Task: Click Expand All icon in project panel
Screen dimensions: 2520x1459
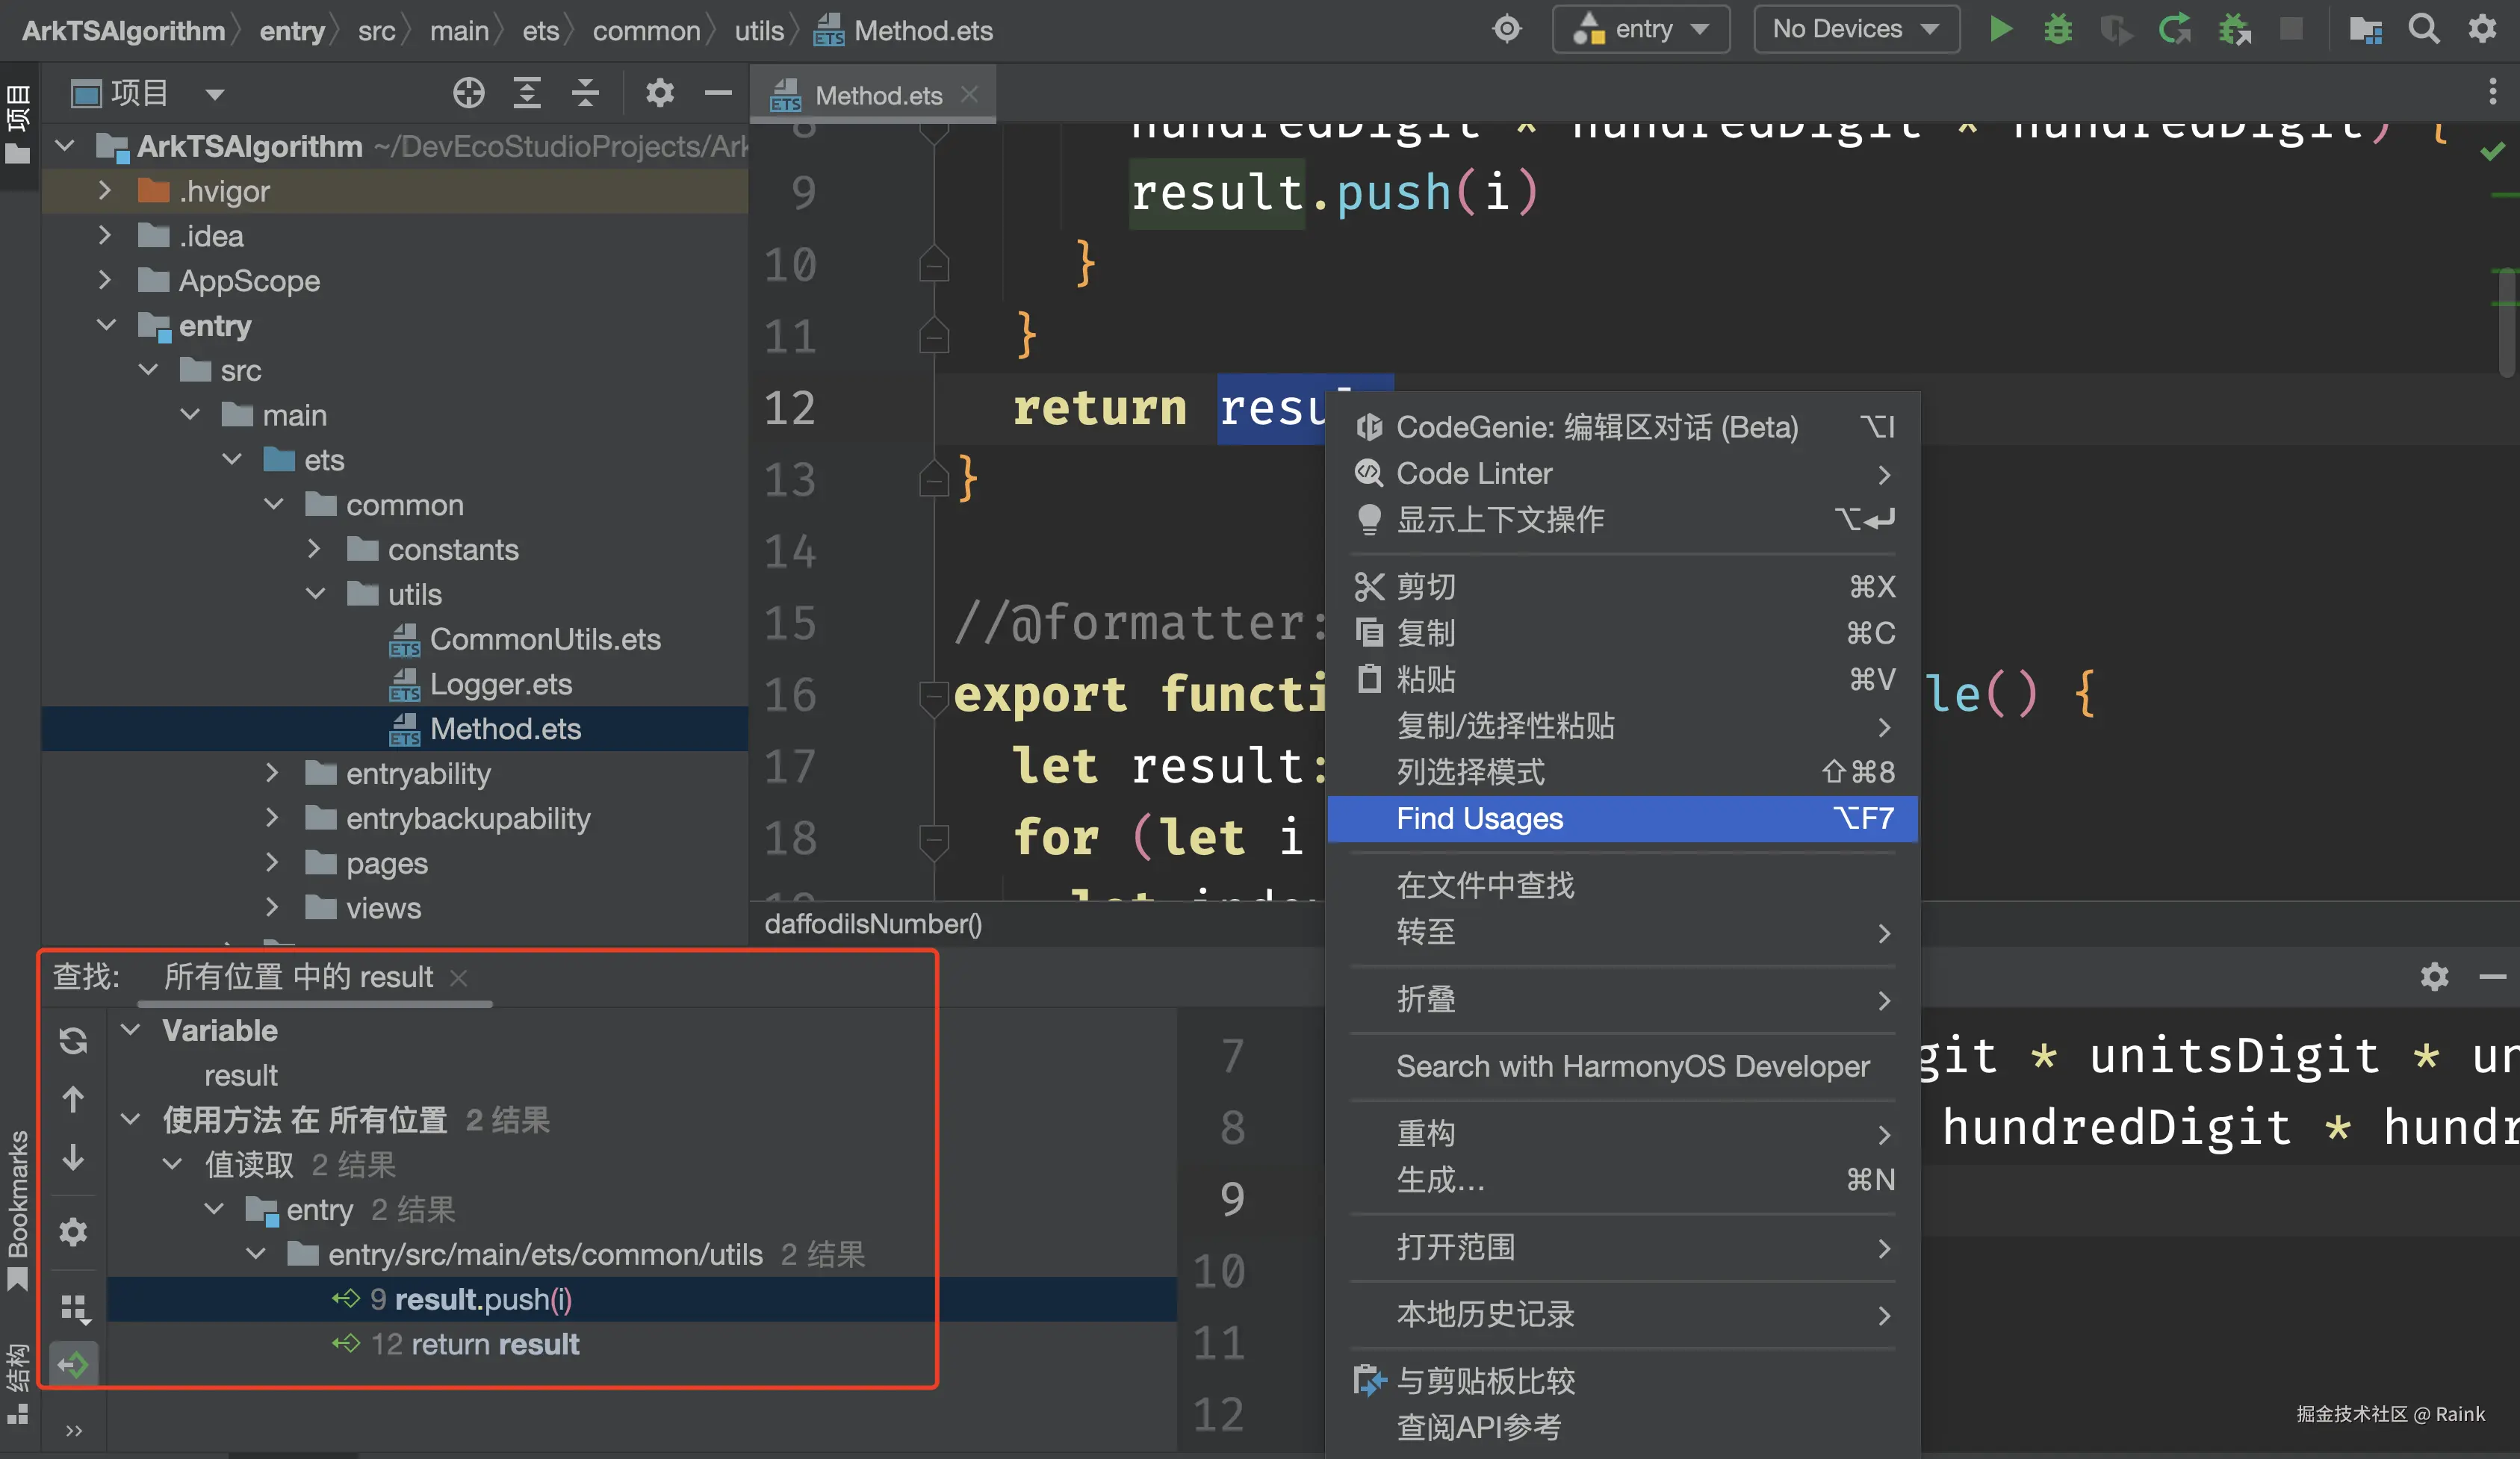Action: click(x=527, y=93)
